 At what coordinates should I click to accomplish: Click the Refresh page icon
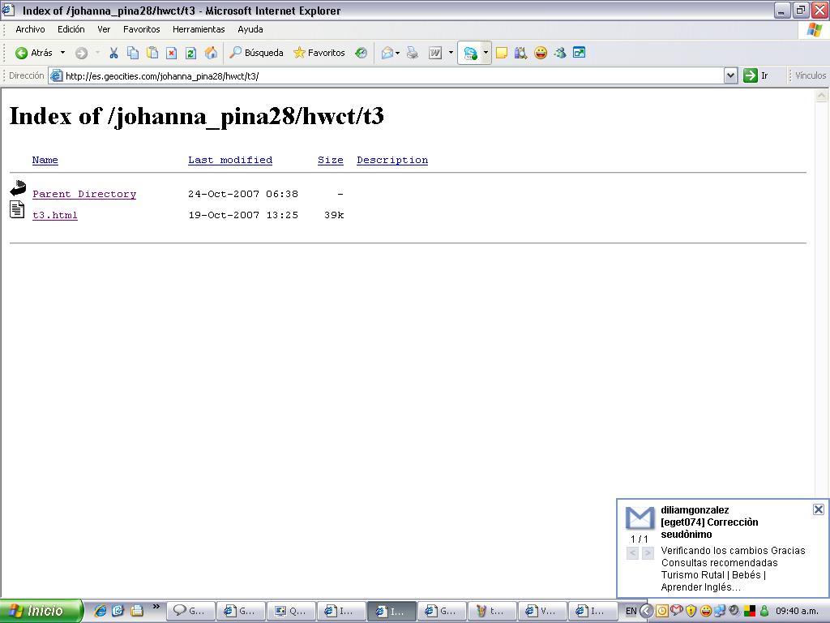(x=191, y=53)
